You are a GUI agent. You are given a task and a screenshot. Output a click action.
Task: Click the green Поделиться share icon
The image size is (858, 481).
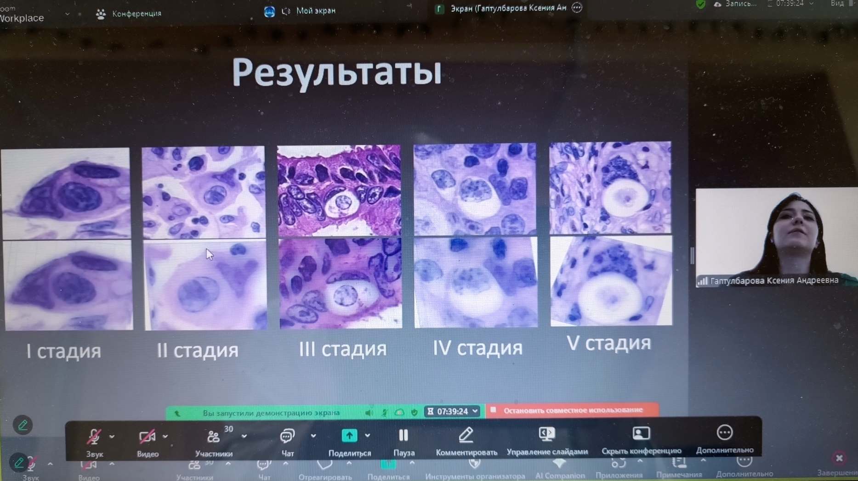[x=349, y=435]
